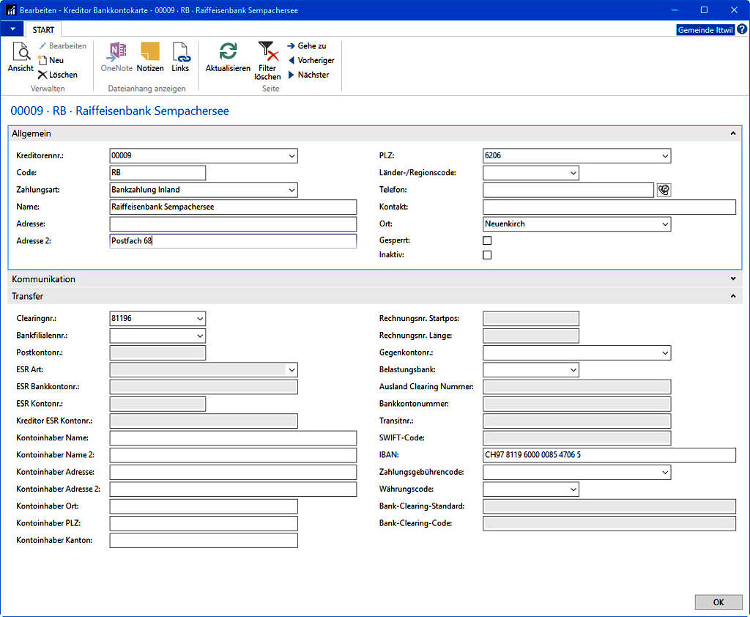Open the help question mark icon
The height and width of the screenshot is (617, 750).
(742, 29)
